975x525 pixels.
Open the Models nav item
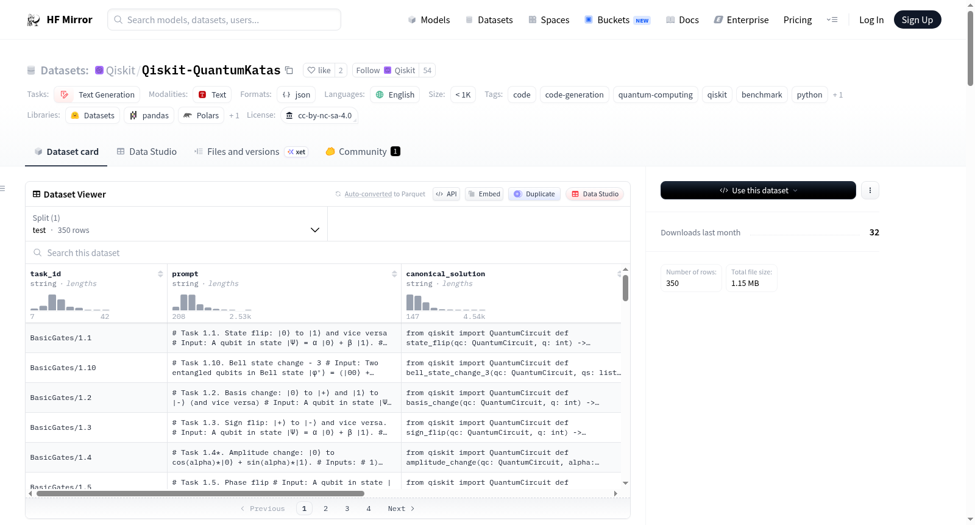click(x=429, y=20)
